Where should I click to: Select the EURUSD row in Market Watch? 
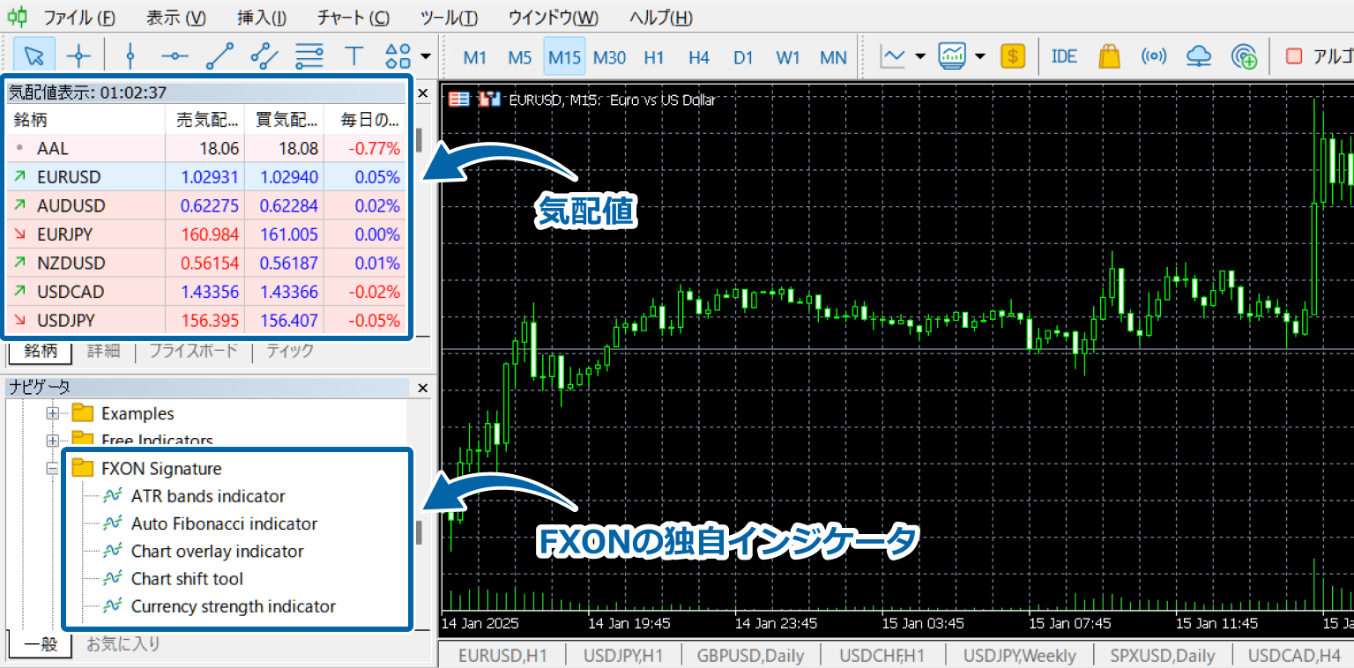point(206,177)
